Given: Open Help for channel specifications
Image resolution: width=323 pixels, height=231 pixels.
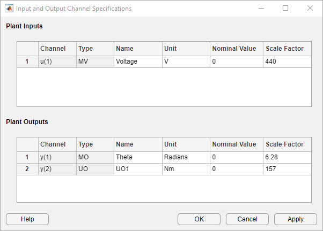Looking at the screenshot, I should 27,219.
